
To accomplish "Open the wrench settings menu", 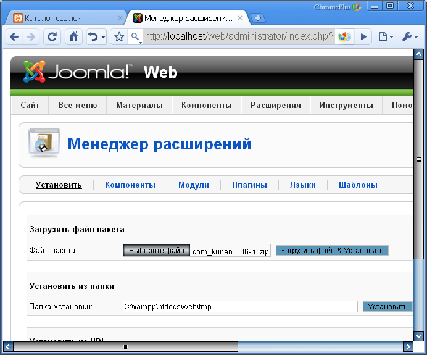I will [x=410, y=36].
